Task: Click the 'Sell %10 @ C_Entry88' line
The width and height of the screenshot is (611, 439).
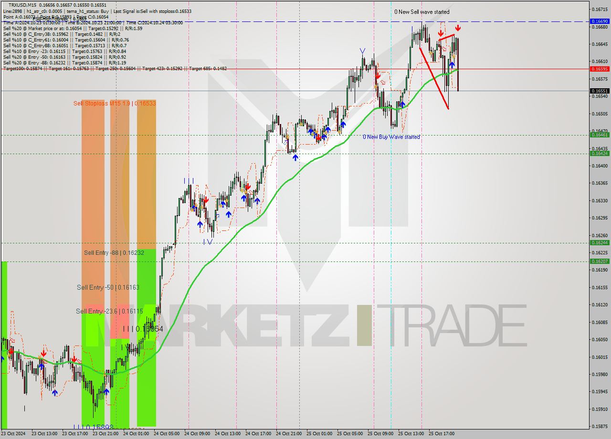Action: (x=64, y=45)
